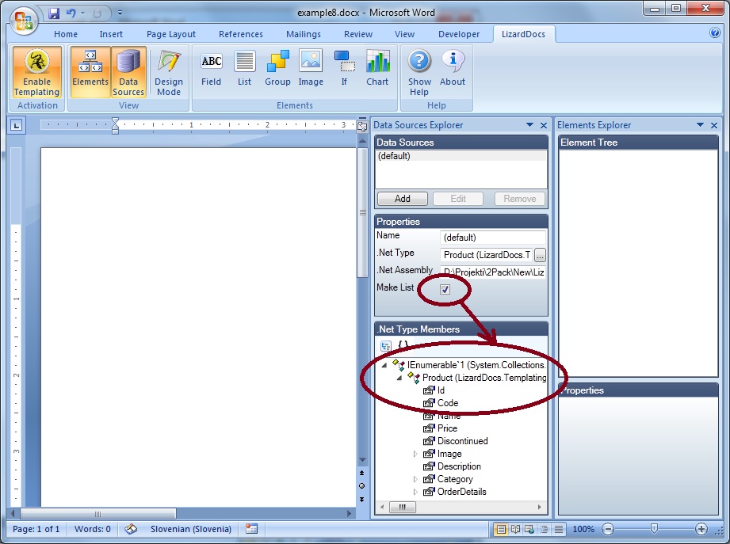This screenshot has height=544, width=730.
Task: Open the View tab
Action: click(x=404, y=34)
